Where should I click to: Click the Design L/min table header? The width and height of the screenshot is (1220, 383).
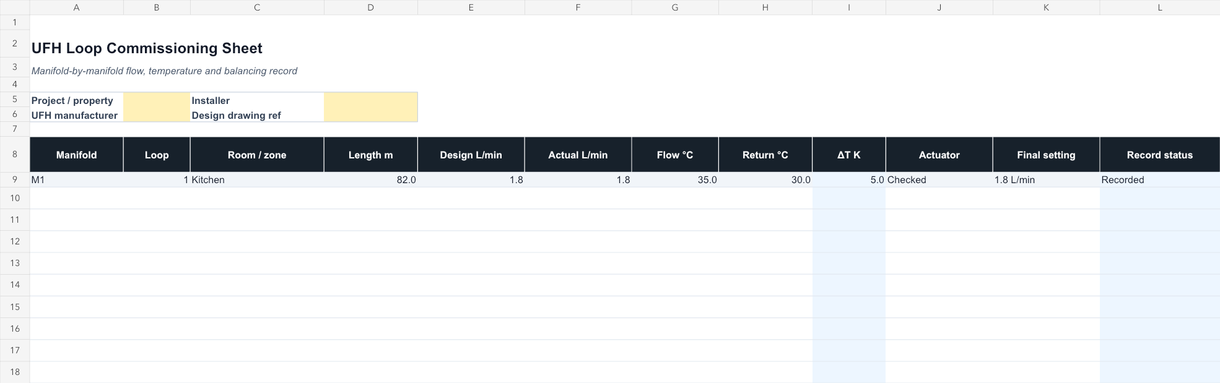coord(471,155)
